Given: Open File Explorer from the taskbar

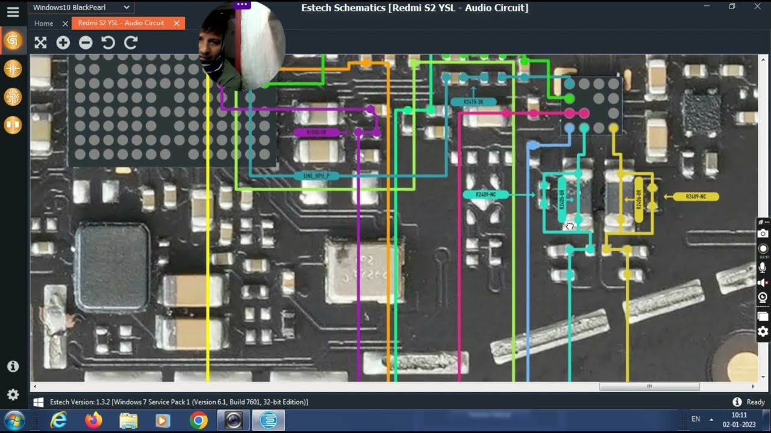Looking at the screenshot, I should click(x=128, y=420).
